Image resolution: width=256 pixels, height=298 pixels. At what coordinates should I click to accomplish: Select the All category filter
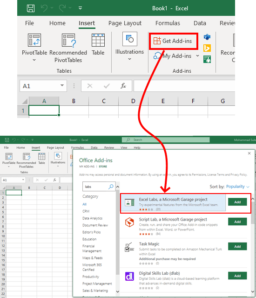point(84,204)
